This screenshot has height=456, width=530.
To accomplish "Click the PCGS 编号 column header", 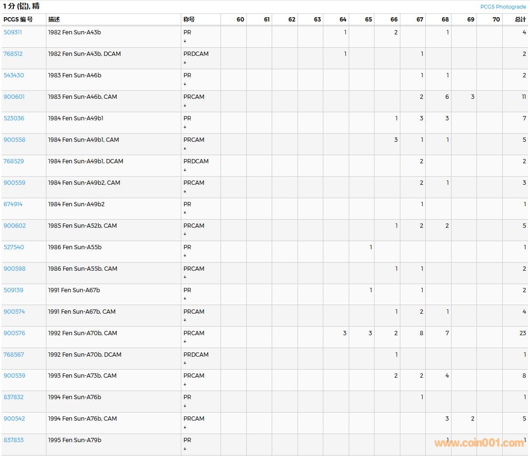I will [x=18, y=20].
